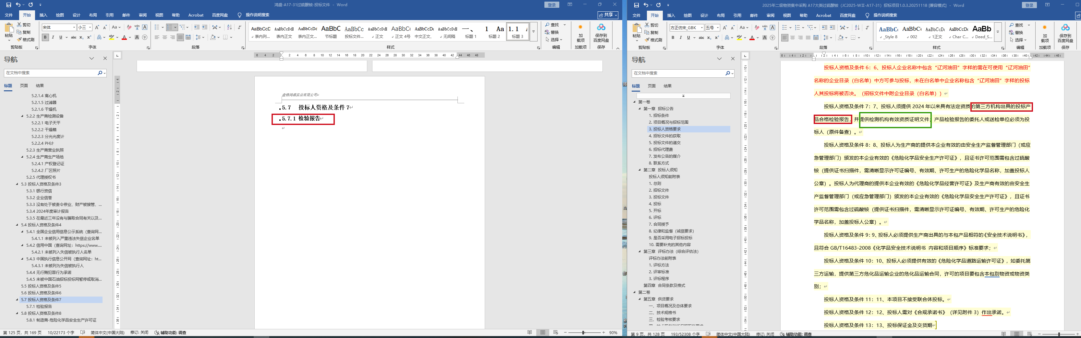Toggle justified alignment in the left window

[x=180, y=37]
